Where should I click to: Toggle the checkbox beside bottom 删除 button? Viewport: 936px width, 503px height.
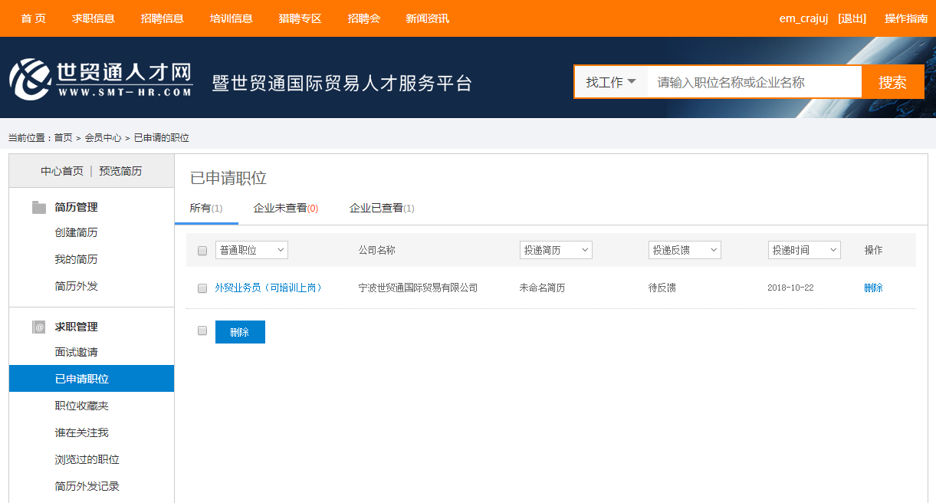click(x=202, y=331)
